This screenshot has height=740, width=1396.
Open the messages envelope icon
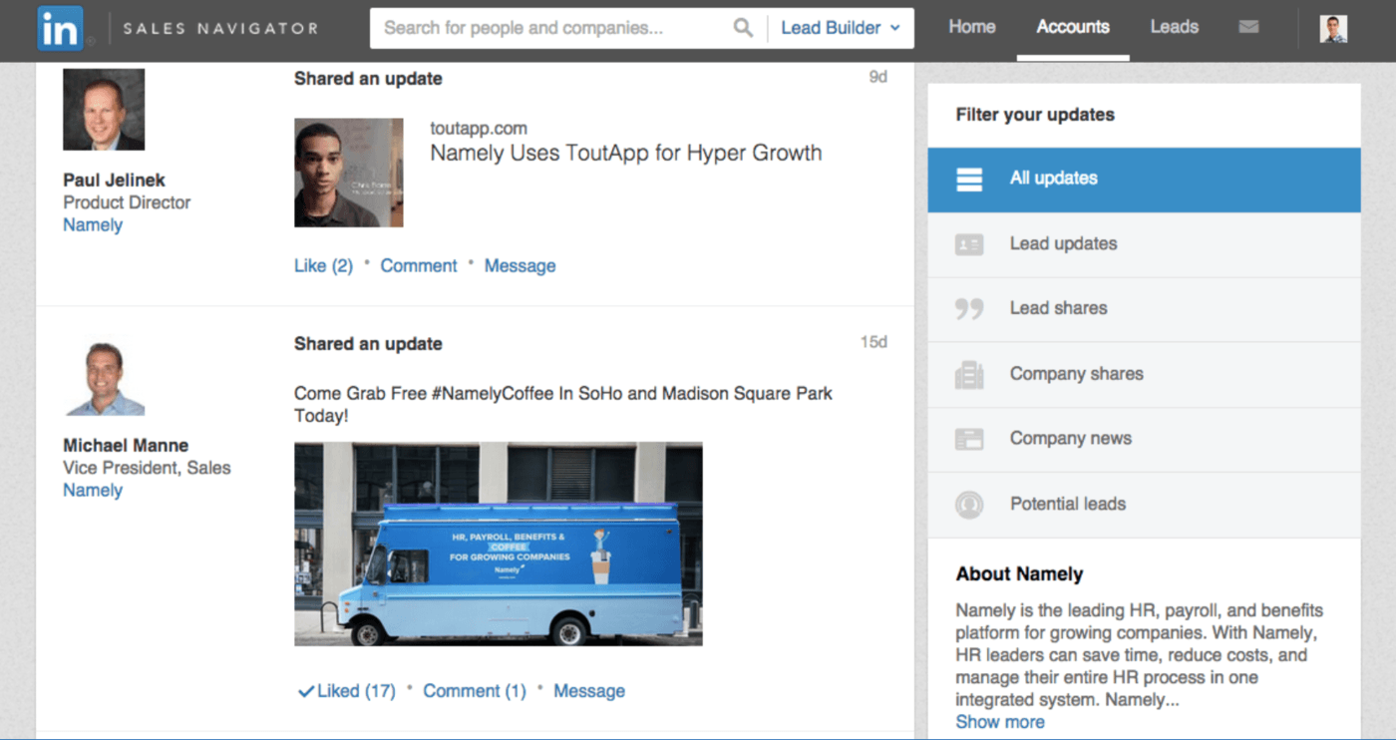[1248, 28]
